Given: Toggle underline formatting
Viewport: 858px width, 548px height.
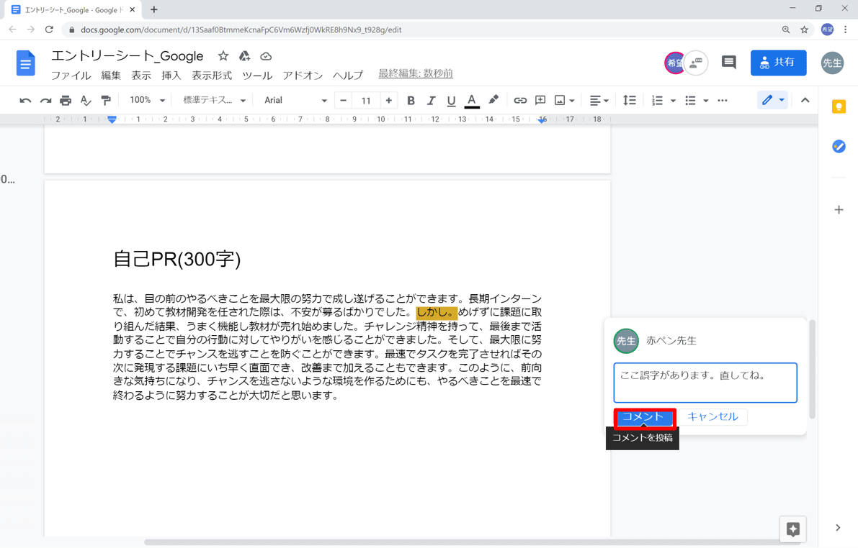Looking at the screenshot, I should pyautogui.click(x=451, y=100).
